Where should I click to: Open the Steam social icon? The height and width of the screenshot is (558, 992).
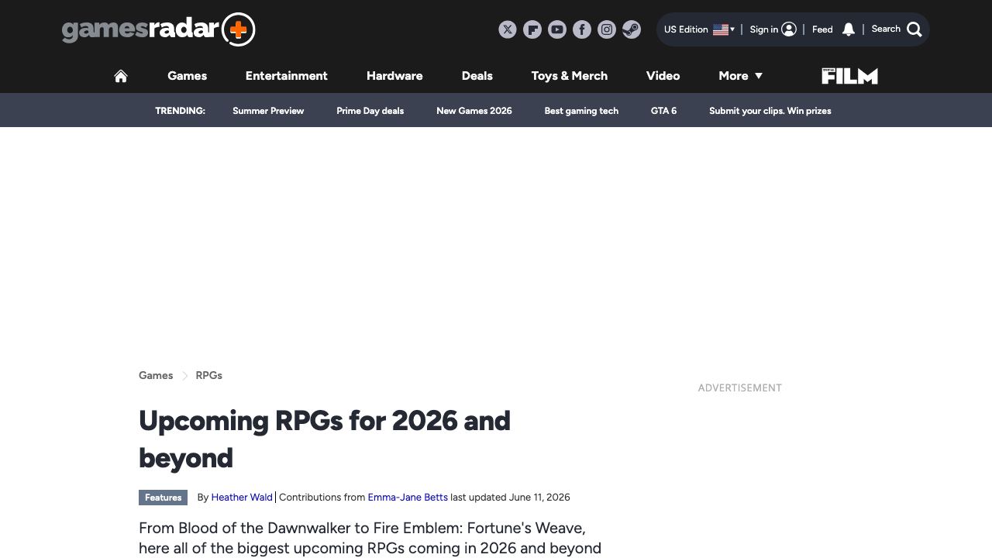(632, 29)
